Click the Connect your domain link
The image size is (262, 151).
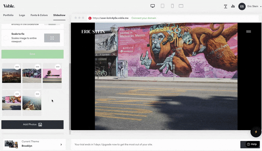coord(144,18)
